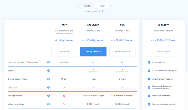
Task: Click Get started for the Free plan
Action: coord(64,52)
